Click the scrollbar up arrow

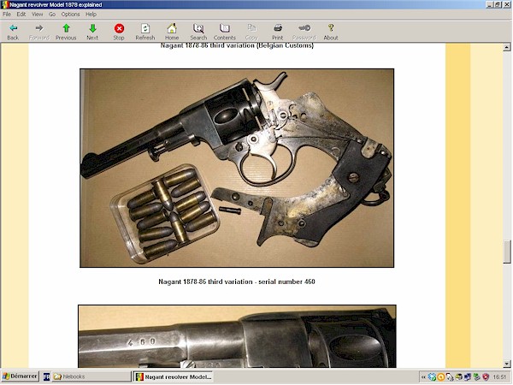click(x=507, y=47)
